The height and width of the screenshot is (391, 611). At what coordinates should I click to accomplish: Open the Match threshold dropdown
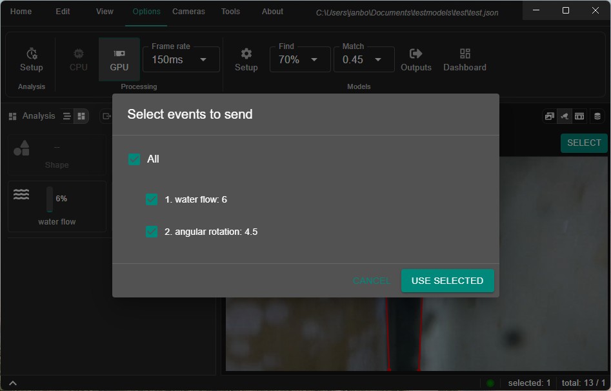coord(364,59)
